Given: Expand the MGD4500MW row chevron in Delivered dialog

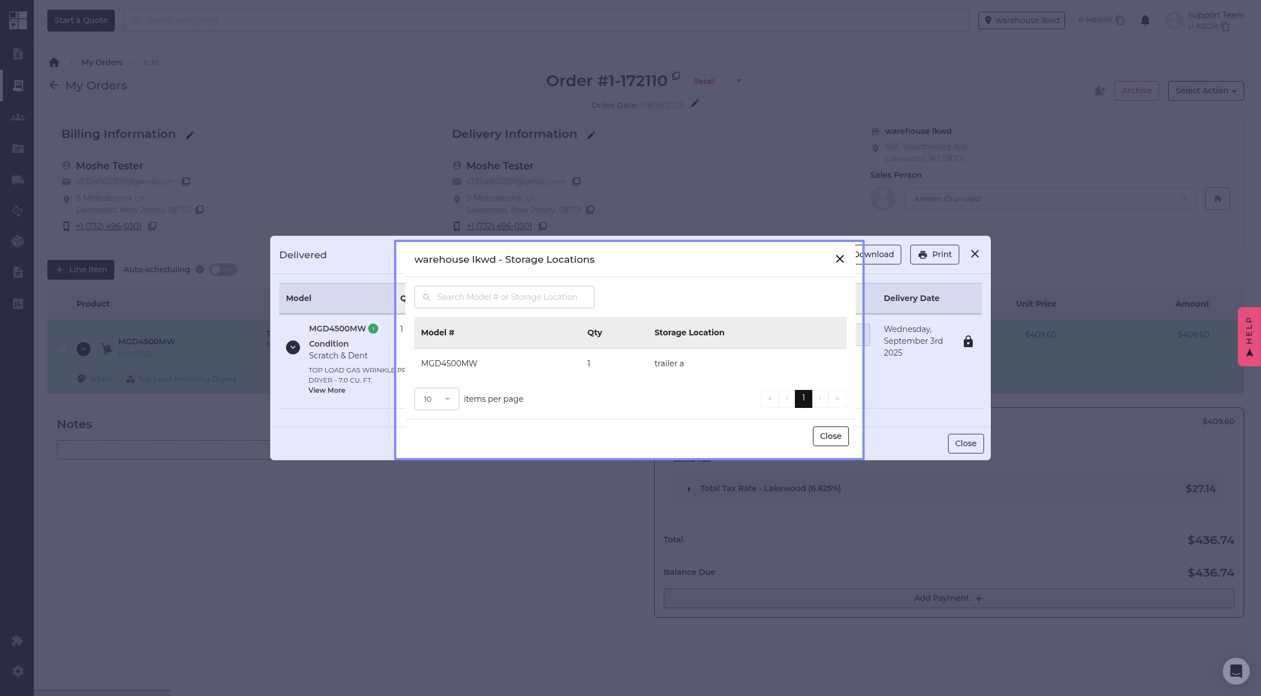Looking at the screenshot, I should (293, 348).
